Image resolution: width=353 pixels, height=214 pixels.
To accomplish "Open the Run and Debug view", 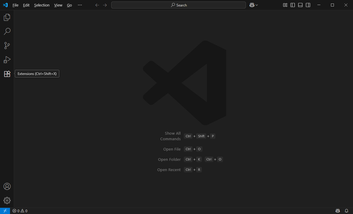I will (x=7, y=60).
